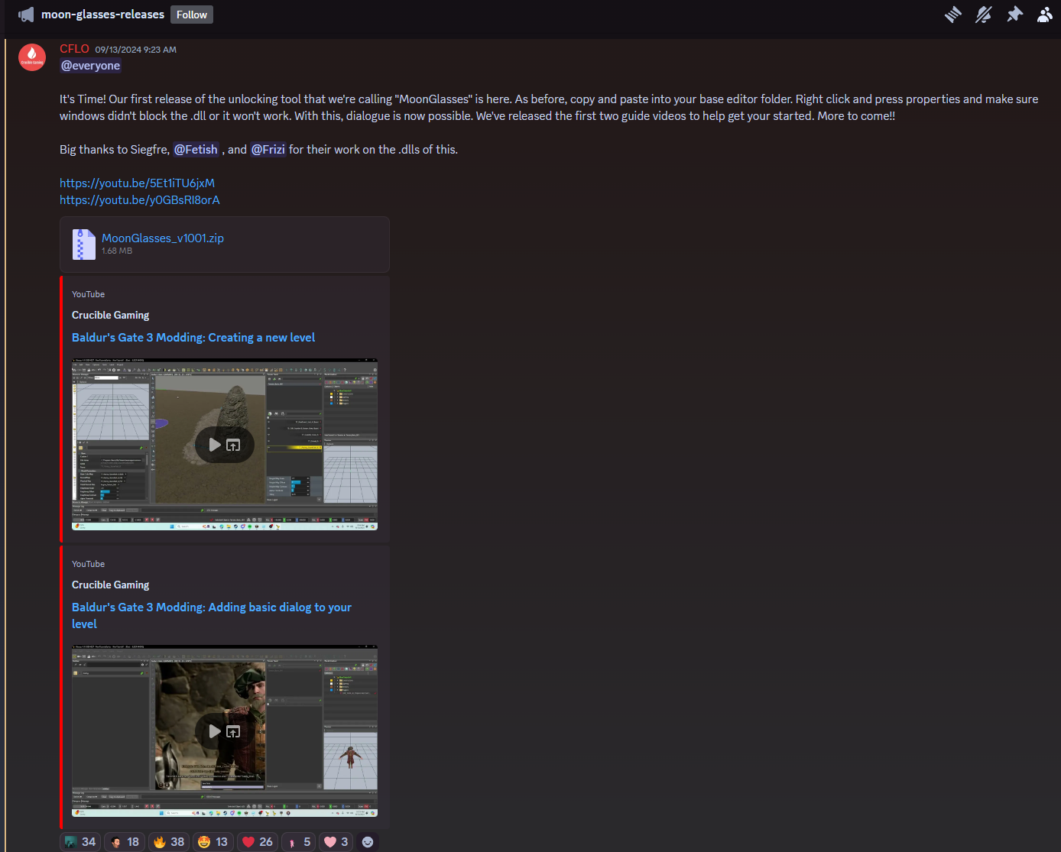Toggle the reaction with count 18
Viewport: 1061px width, 852px height.
125,842
